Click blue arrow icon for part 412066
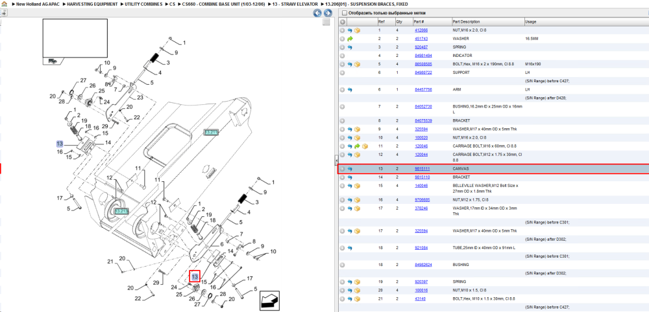 350,30
